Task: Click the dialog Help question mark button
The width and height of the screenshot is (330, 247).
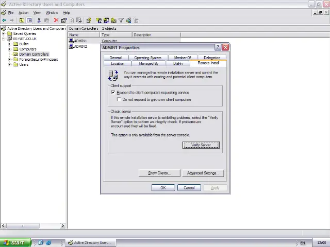Action: (x=218, y=47)
